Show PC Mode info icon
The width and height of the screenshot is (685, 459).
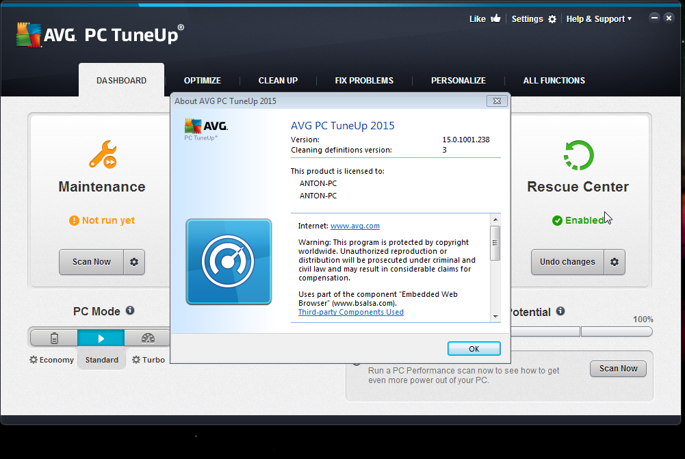coord(130,311)
